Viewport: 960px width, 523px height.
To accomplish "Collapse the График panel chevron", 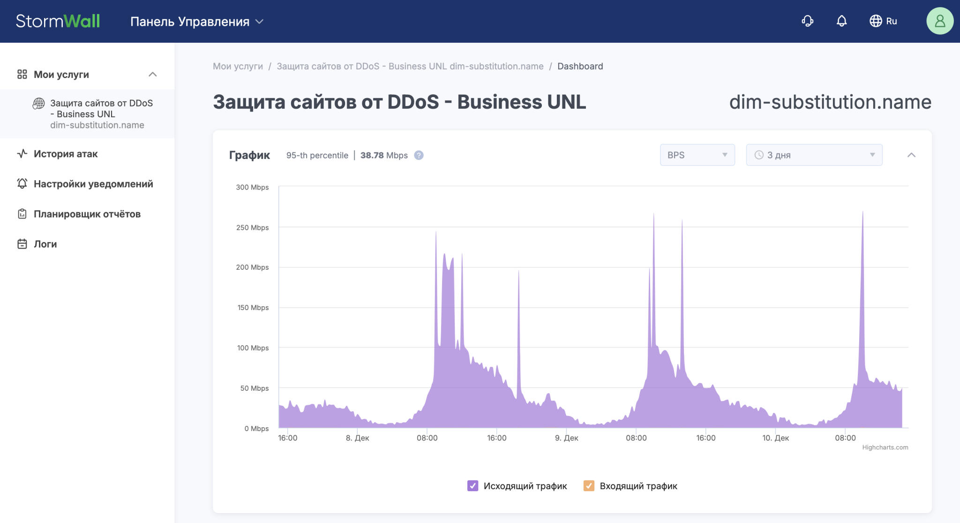I will click(x=911, y=155).
